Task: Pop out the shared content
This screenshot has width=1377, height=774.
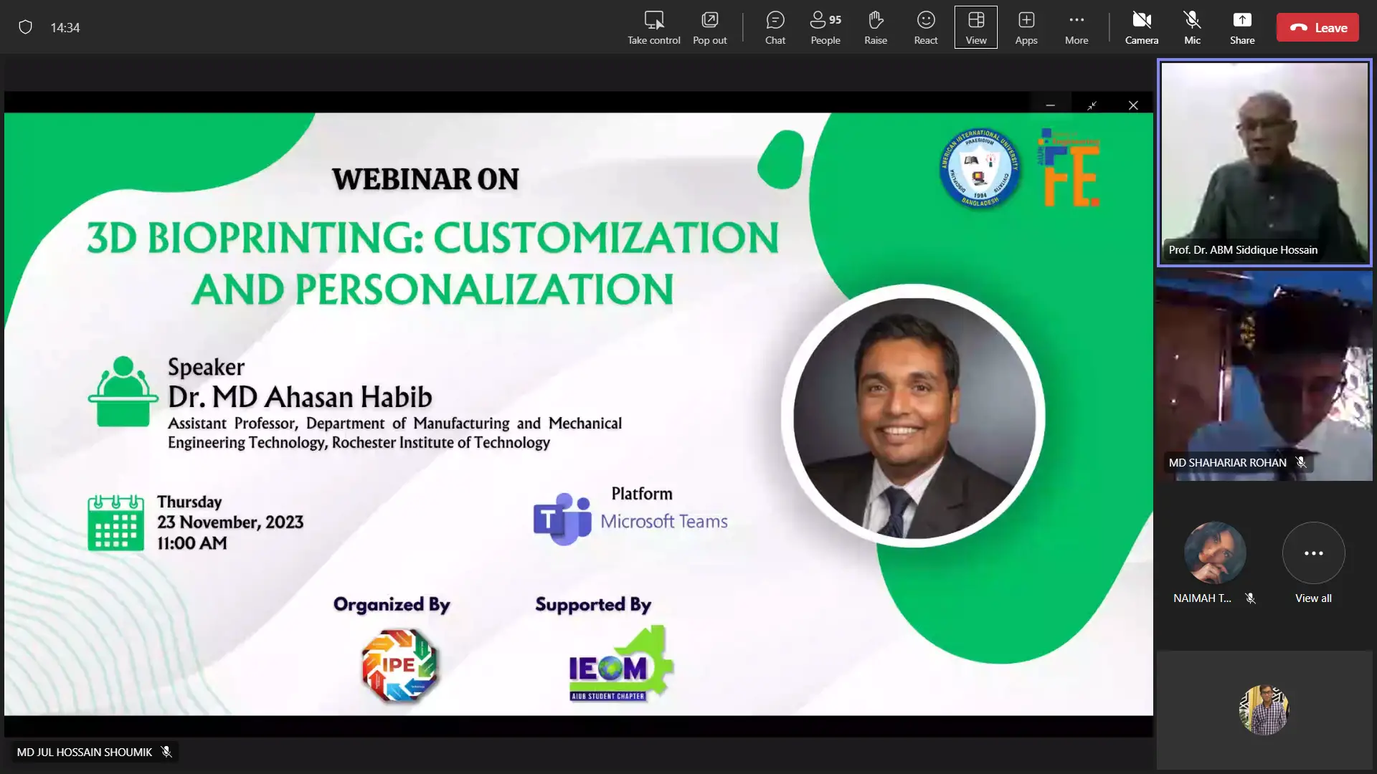Action: tap(709, 27)
